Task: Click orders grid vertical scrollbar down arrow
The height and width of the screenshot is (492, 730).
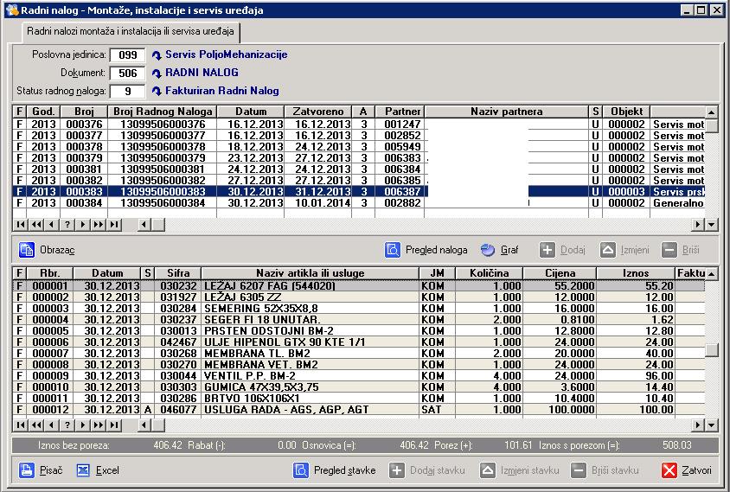Action: (x=711, y=225)
